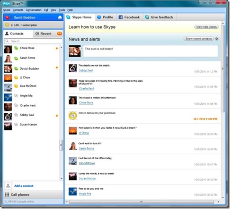The image size is (230, 209).
Task: Click the mood message box "The sun is out today!!"
Action: tap(150, 51)
